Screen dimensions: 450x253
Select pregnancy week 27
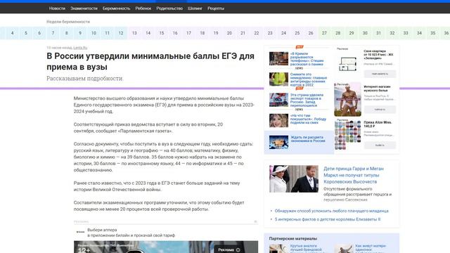pyautogui.click(x=324, y=33)
